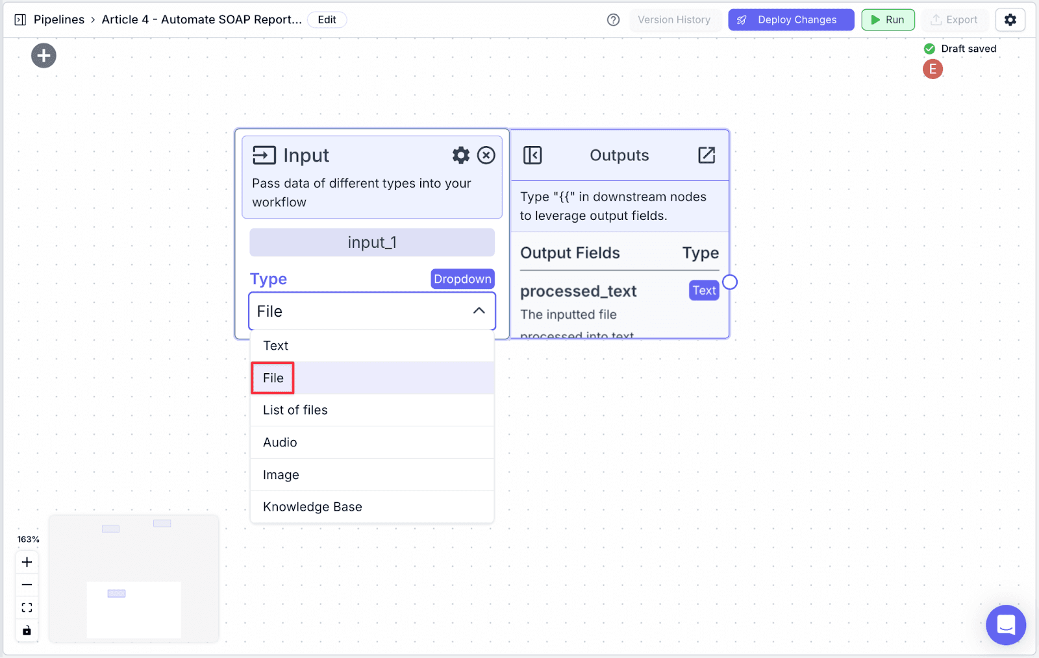Select Text from type list
The height and width of the screenshot is (658, 1039).
(372, 346)
